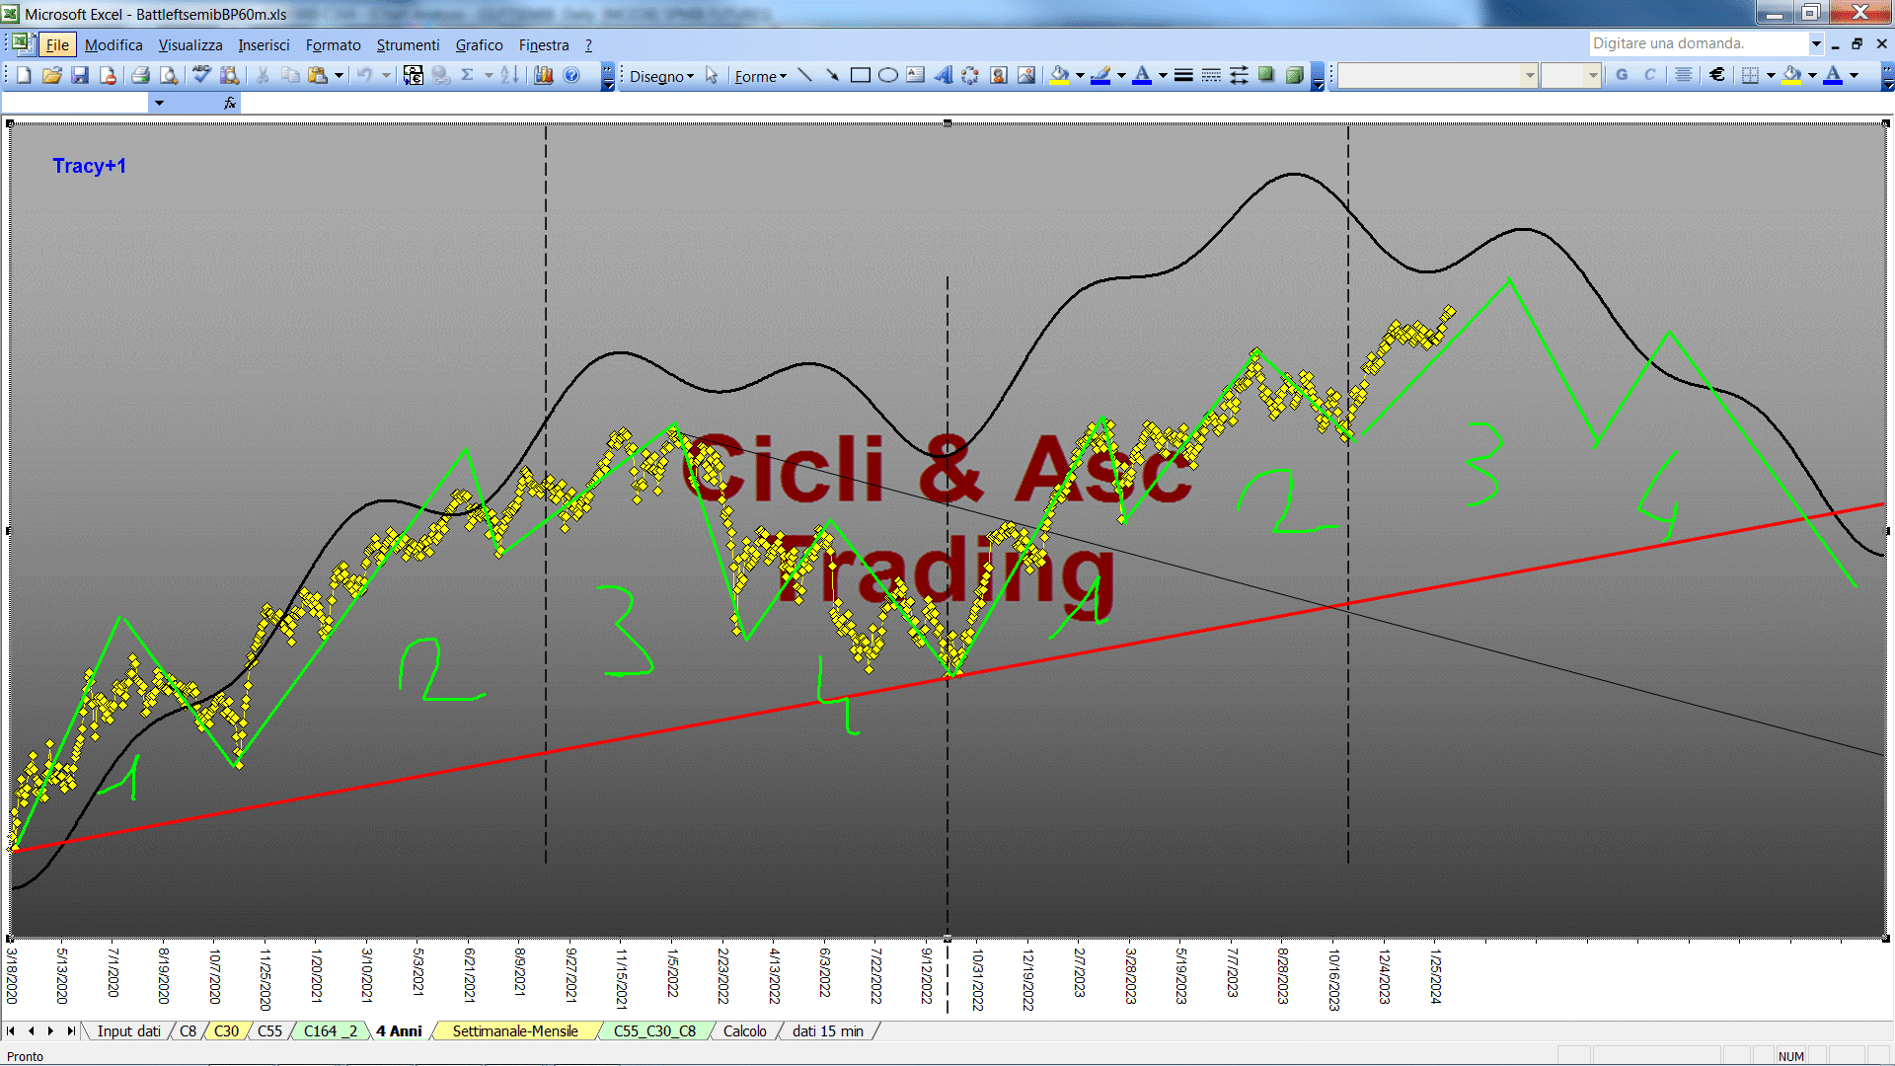Open the Strumenti menu
The image size is (1895, 1066).
point(408,44)
